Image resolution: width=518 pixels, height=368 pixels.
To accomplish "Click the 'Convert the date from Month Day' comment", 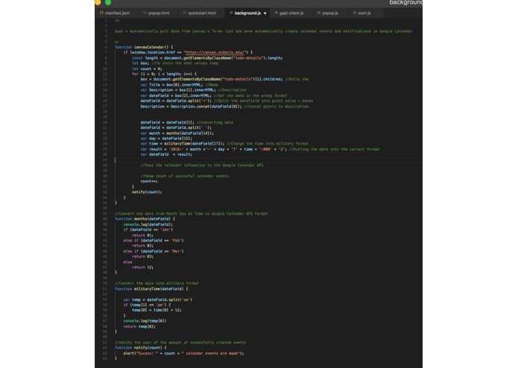I will 192,214.
